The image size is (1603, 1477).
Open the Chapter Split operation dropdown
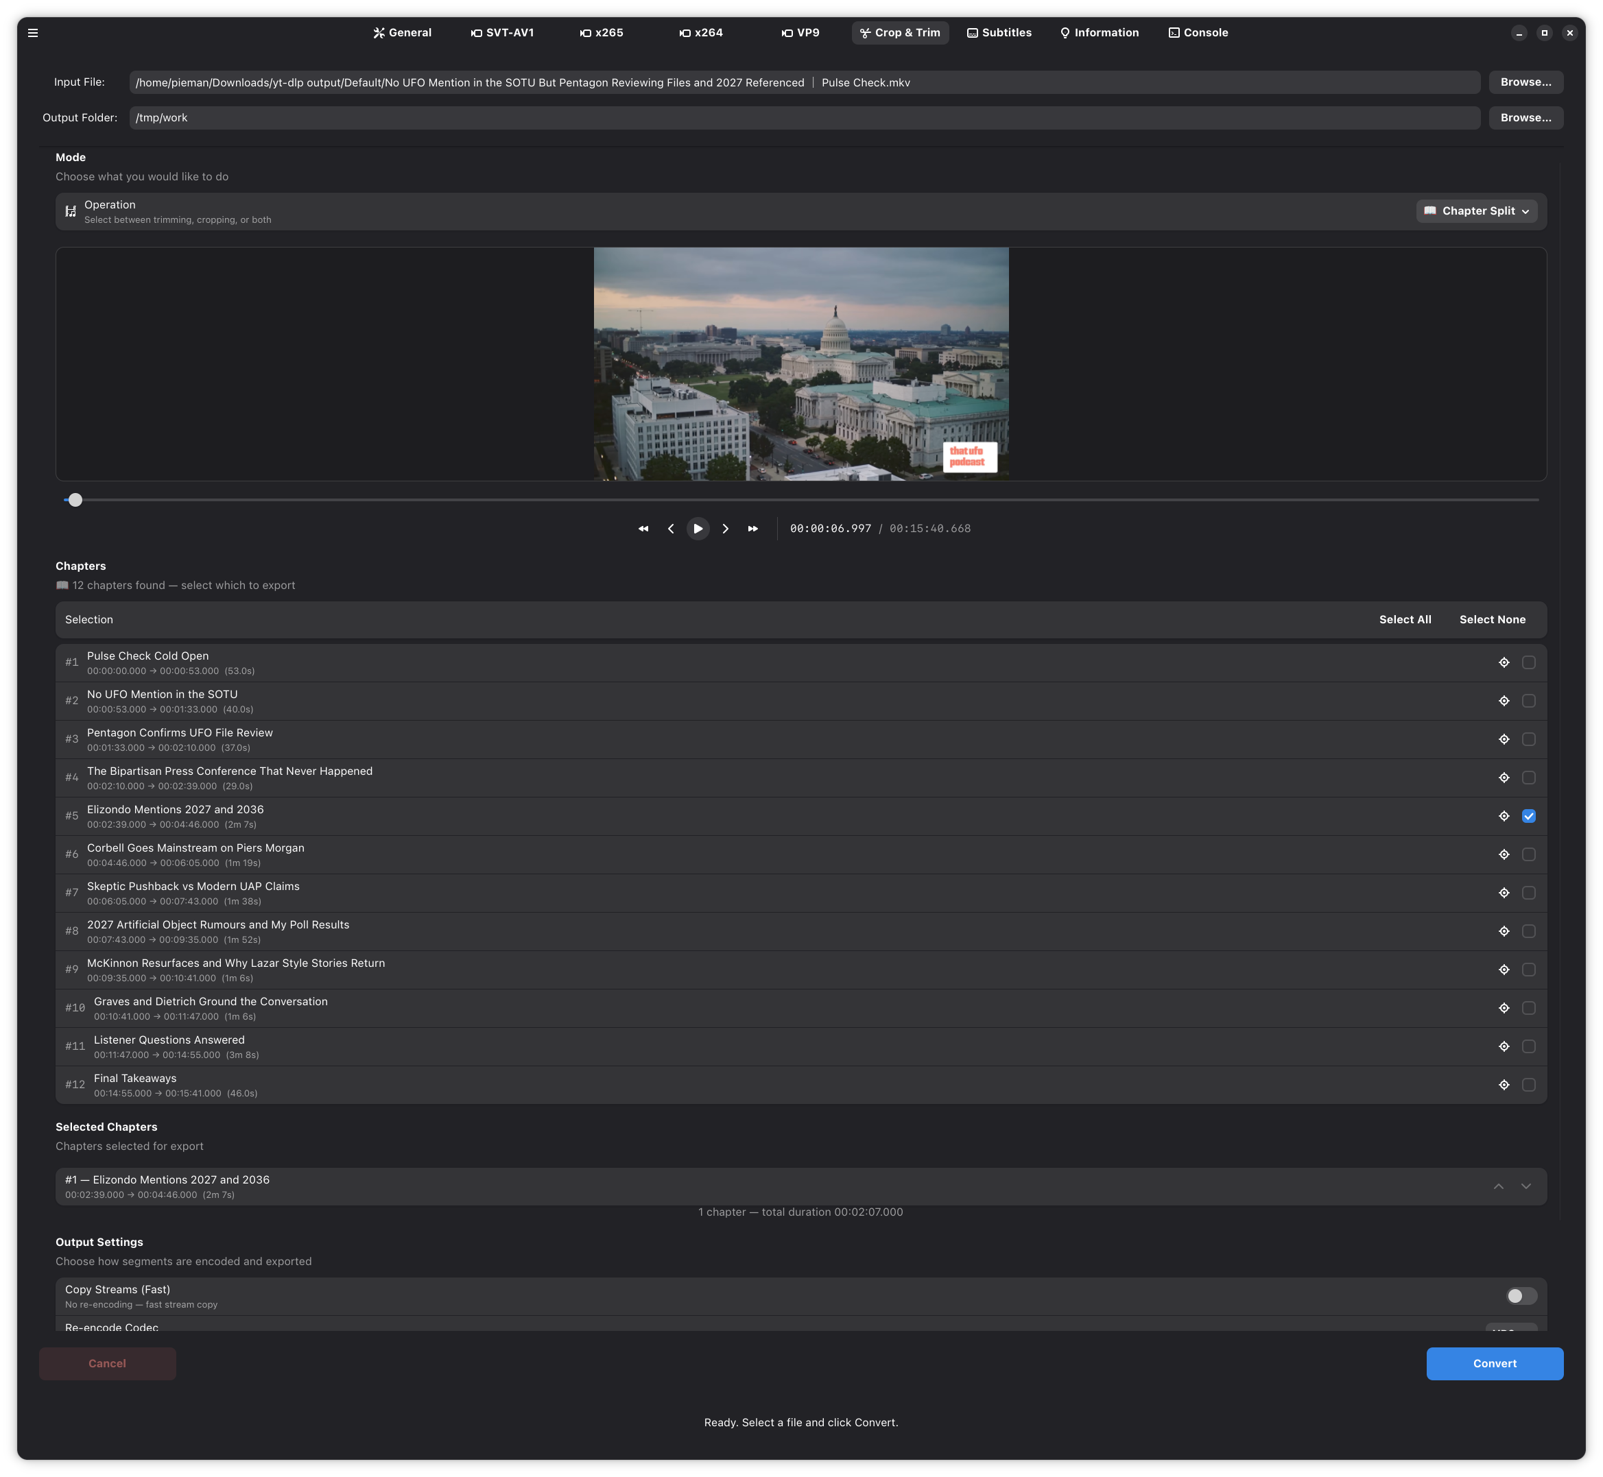[1476, 211]
